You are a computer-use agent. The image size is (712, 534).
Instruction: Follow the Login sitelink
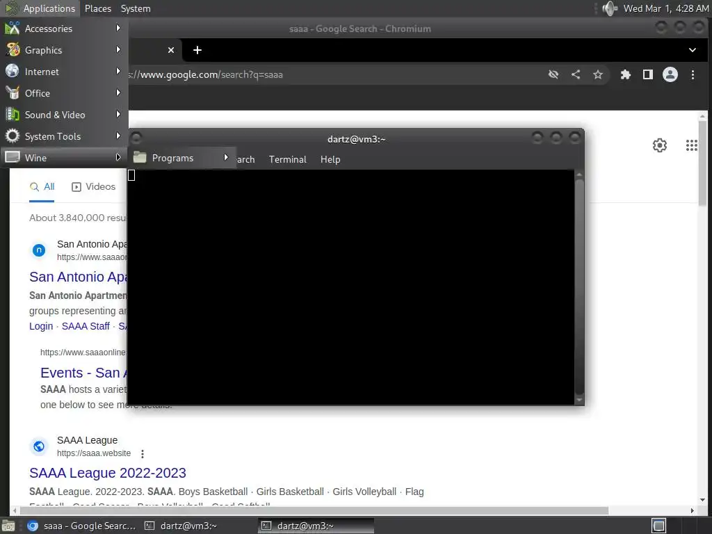click(41, 326)
